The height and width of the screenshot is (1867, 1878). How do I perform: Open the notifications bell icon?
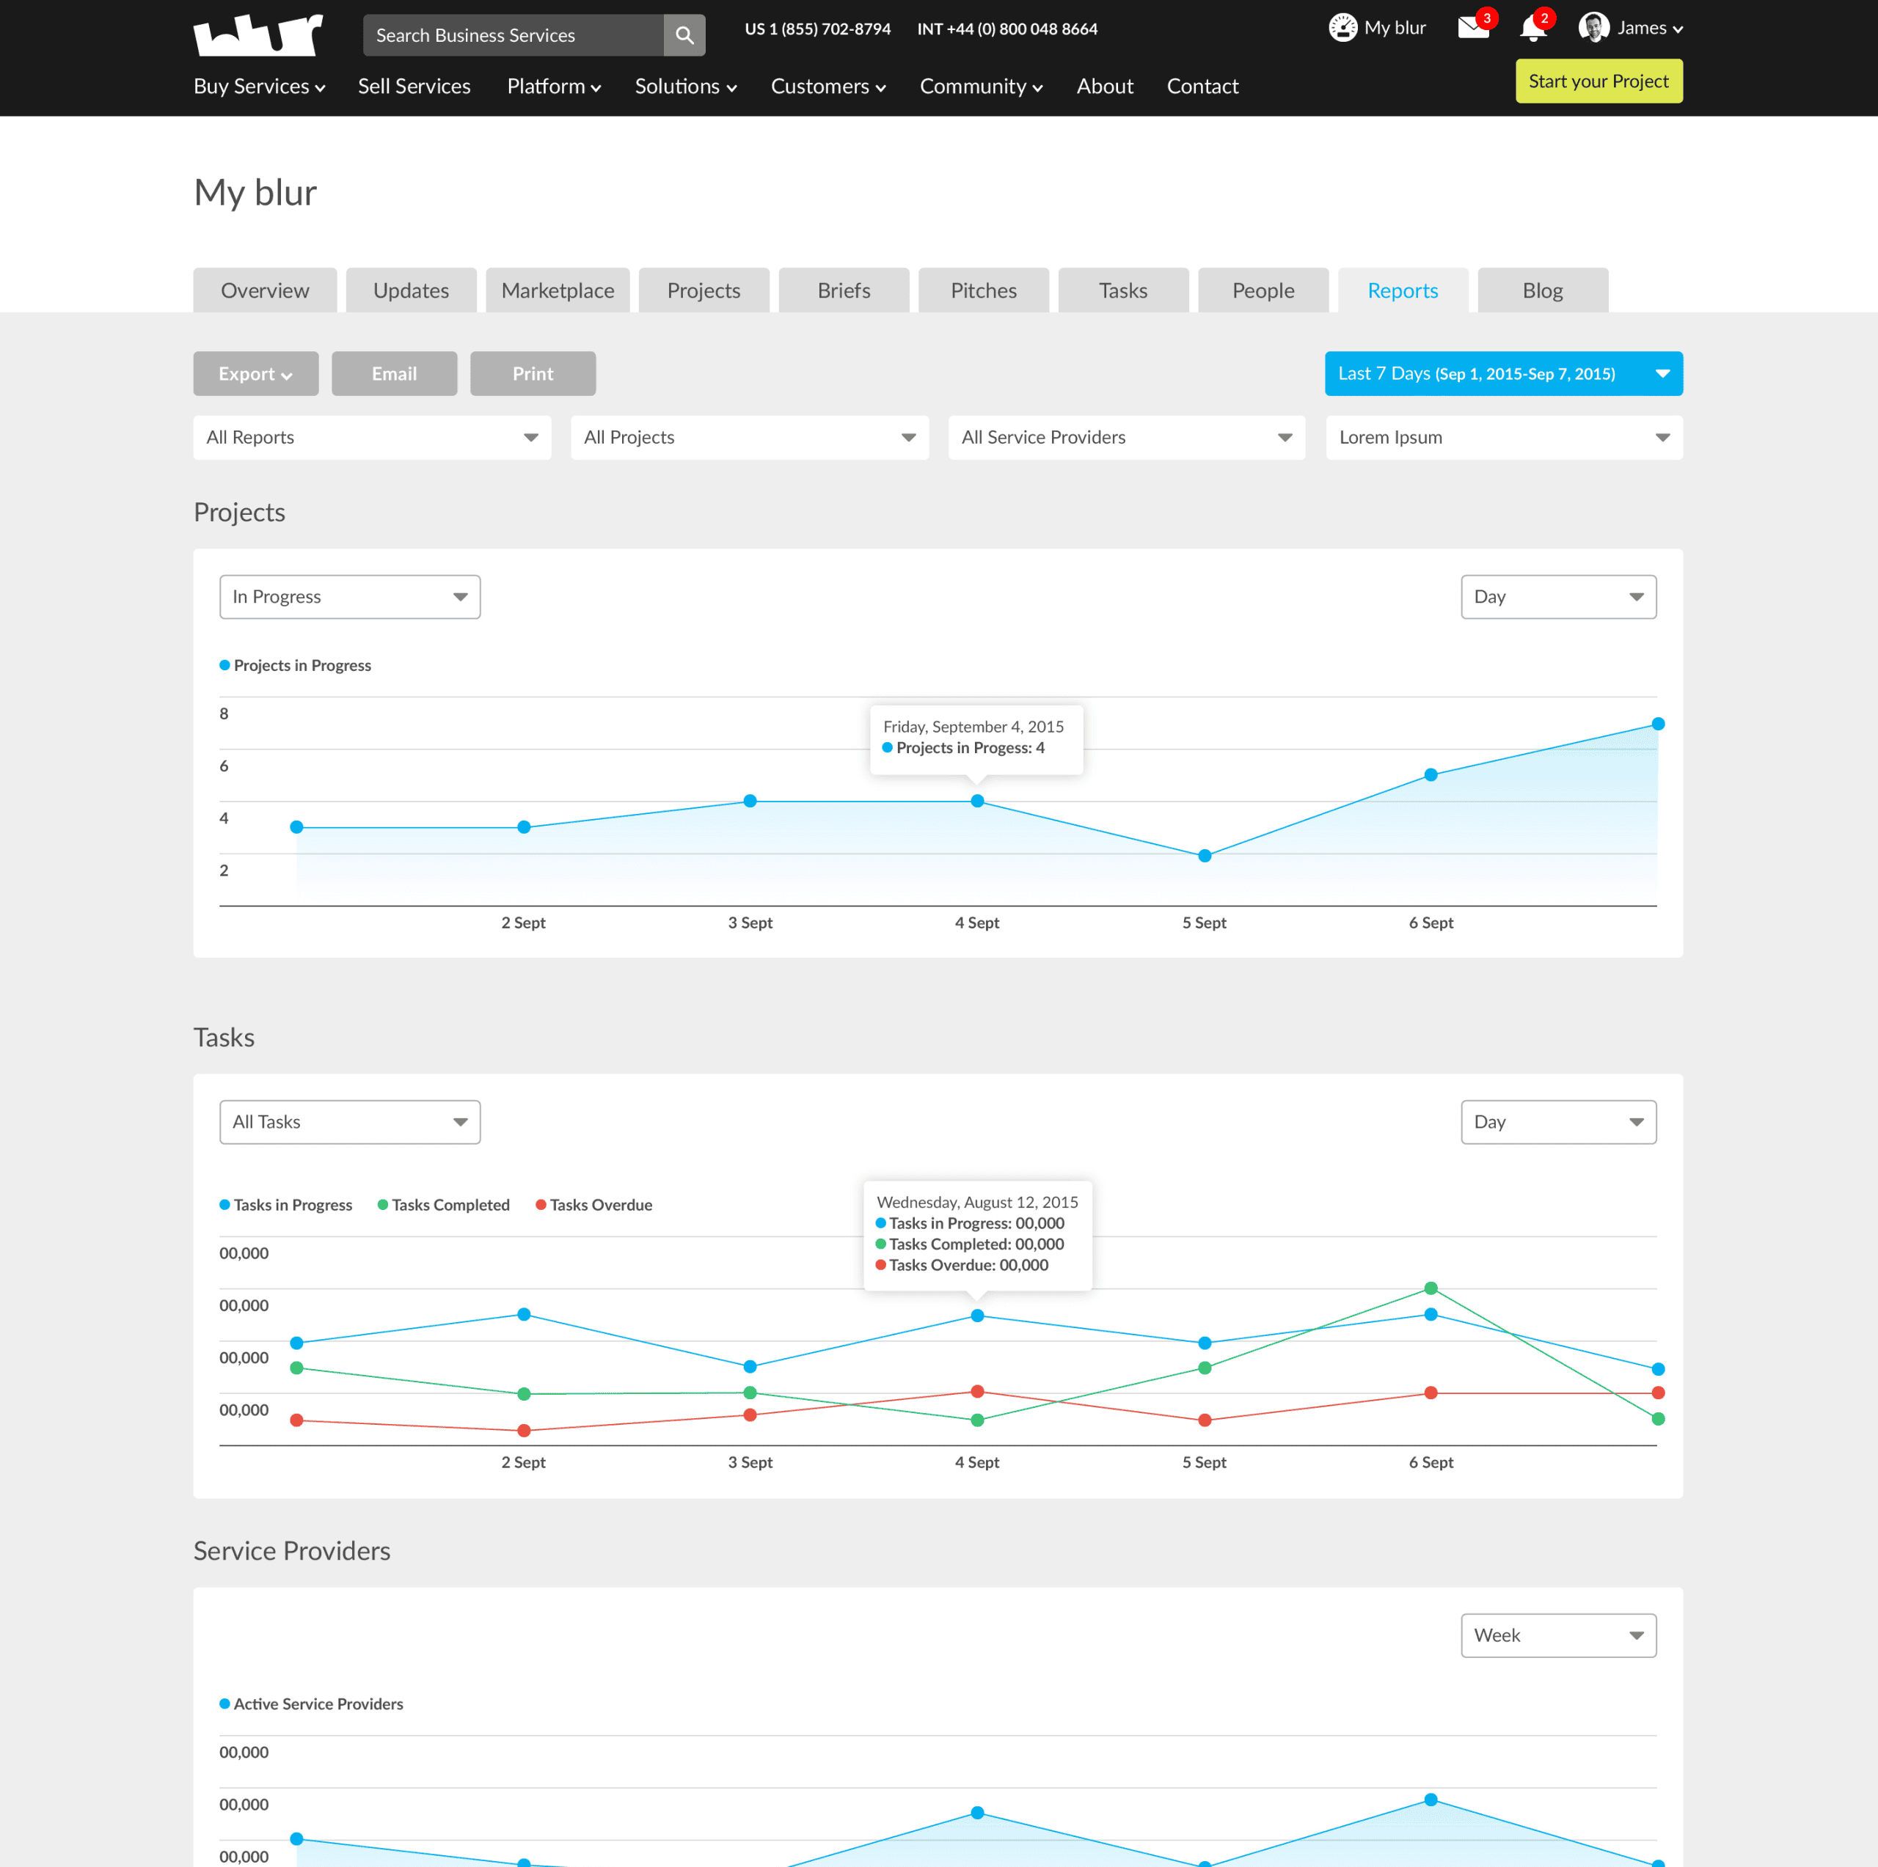coord(1533,28)
